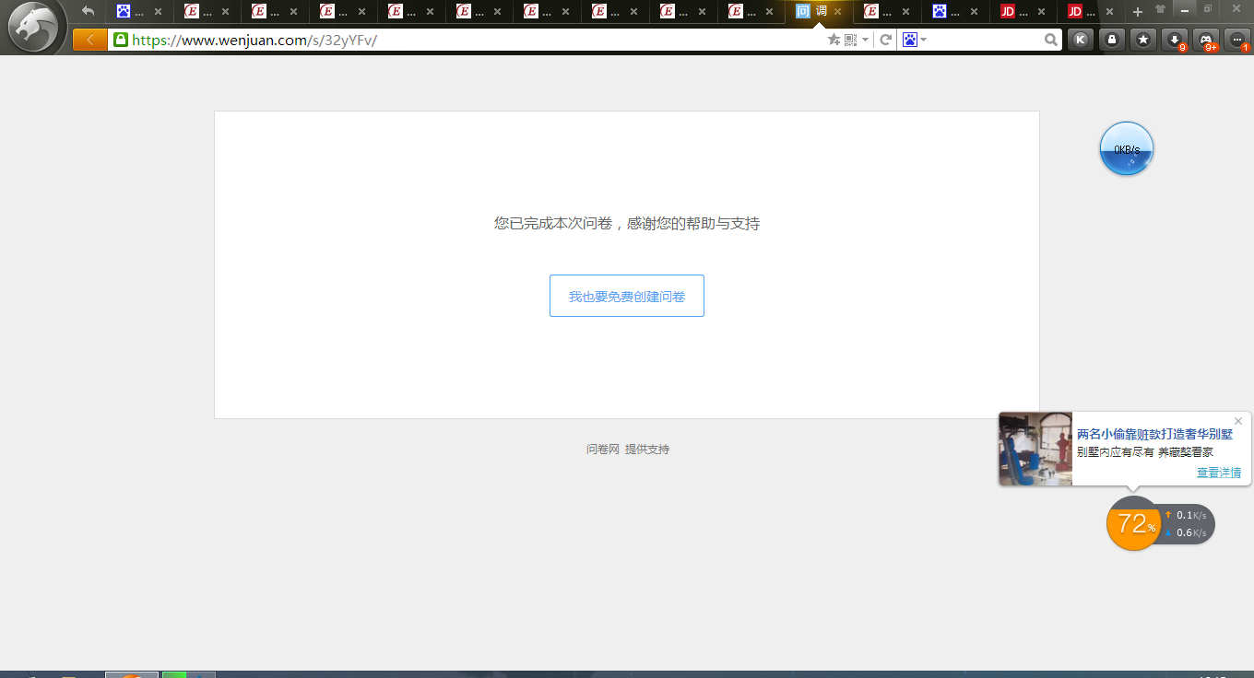This screenshot has height=678, width=1254.
Task: Open the three-dots more tools button
Action: click(x=1237, y=40)
